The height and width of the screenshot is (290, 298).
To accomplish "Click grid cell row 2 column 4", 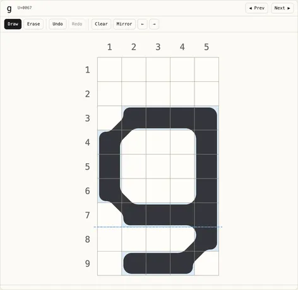I will 182,94.
